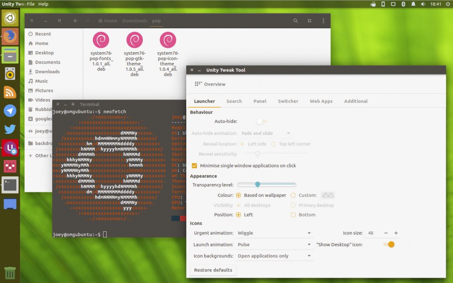Switch to the Additional tab
Image resolution: width=453 pixels, height=283 pixels.
tap(356, 101)
